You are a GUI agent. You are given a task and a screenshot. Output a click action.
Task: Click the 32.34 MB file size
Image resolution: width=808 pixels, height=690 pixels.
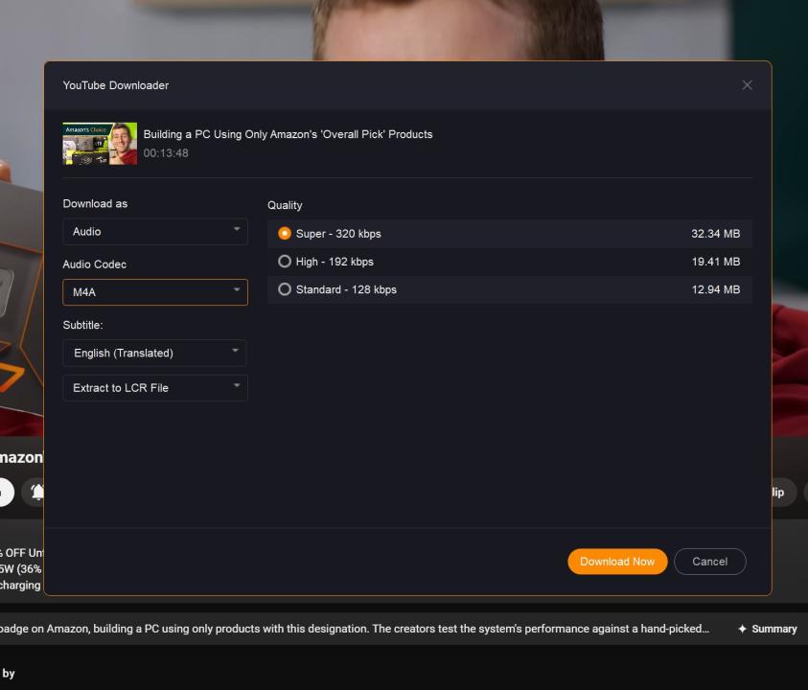pos(715,234)
